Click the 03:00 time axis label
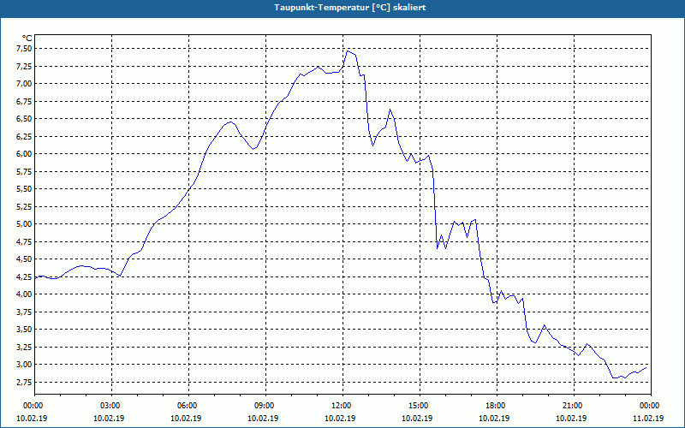The width and height of the screenshot is (685, 428). (x=111, y=406)
